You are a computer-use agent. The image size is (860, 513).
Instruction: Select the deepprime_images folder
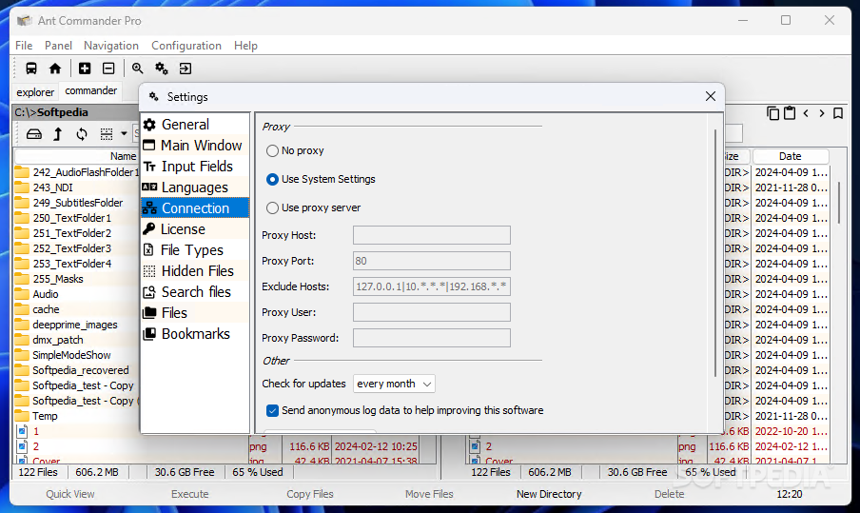click(x=77, y=325)
